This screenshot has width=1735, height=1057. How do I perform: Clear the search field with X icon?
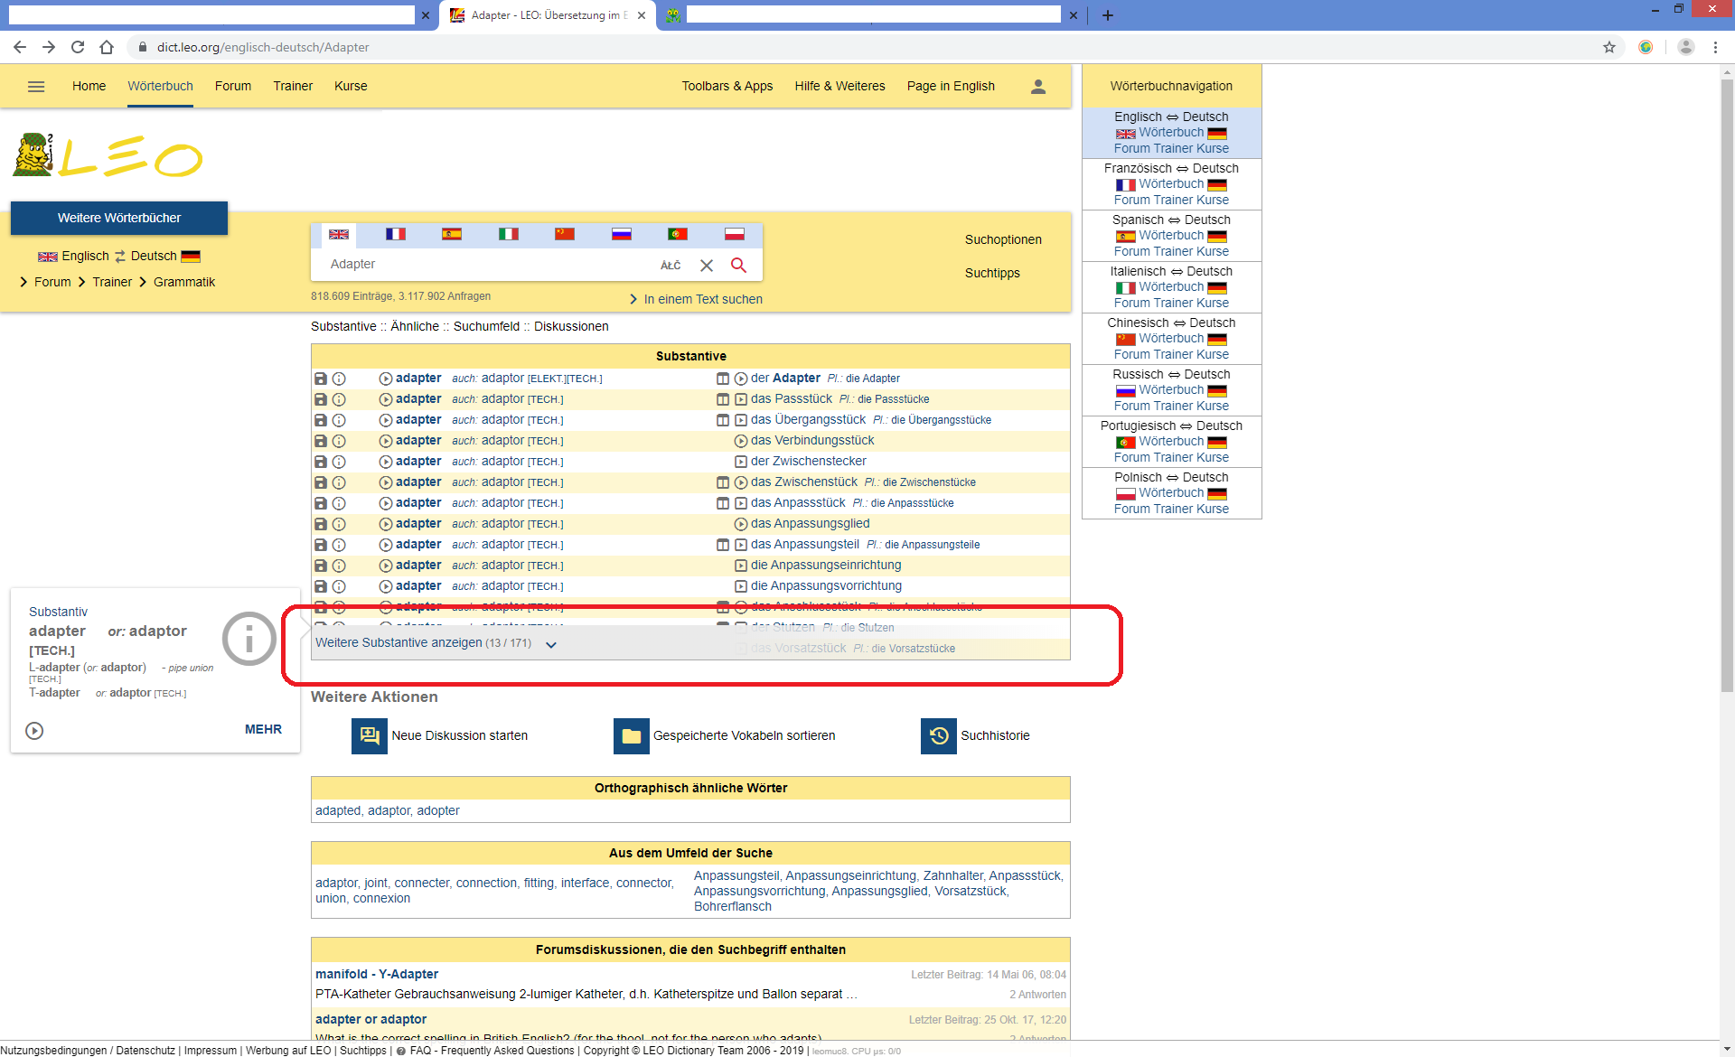click(707, 265)
